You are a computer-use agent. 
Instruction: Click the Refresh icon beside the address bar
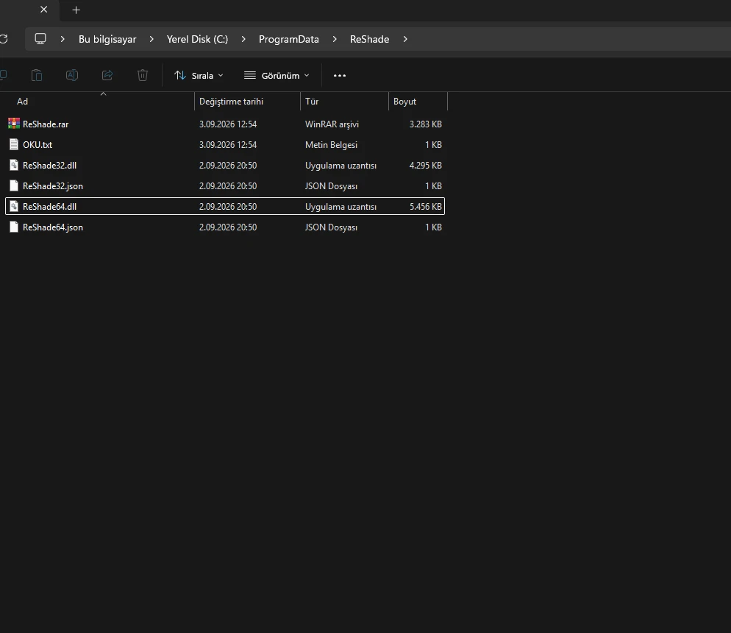click(x=4, y=39)
